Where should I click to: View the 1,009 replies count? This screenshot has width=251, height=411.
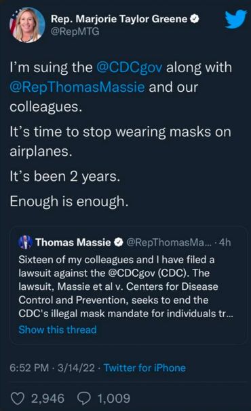(114, 399)
